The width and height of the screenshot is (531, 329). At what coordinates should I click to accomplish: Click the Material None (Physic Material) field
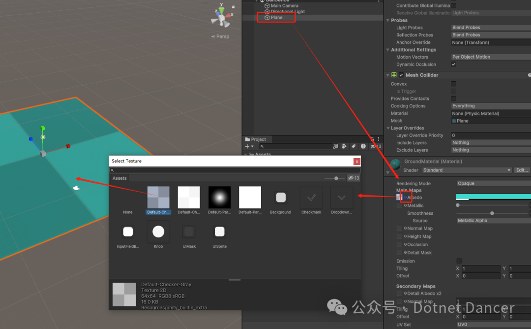click(491, 113)
